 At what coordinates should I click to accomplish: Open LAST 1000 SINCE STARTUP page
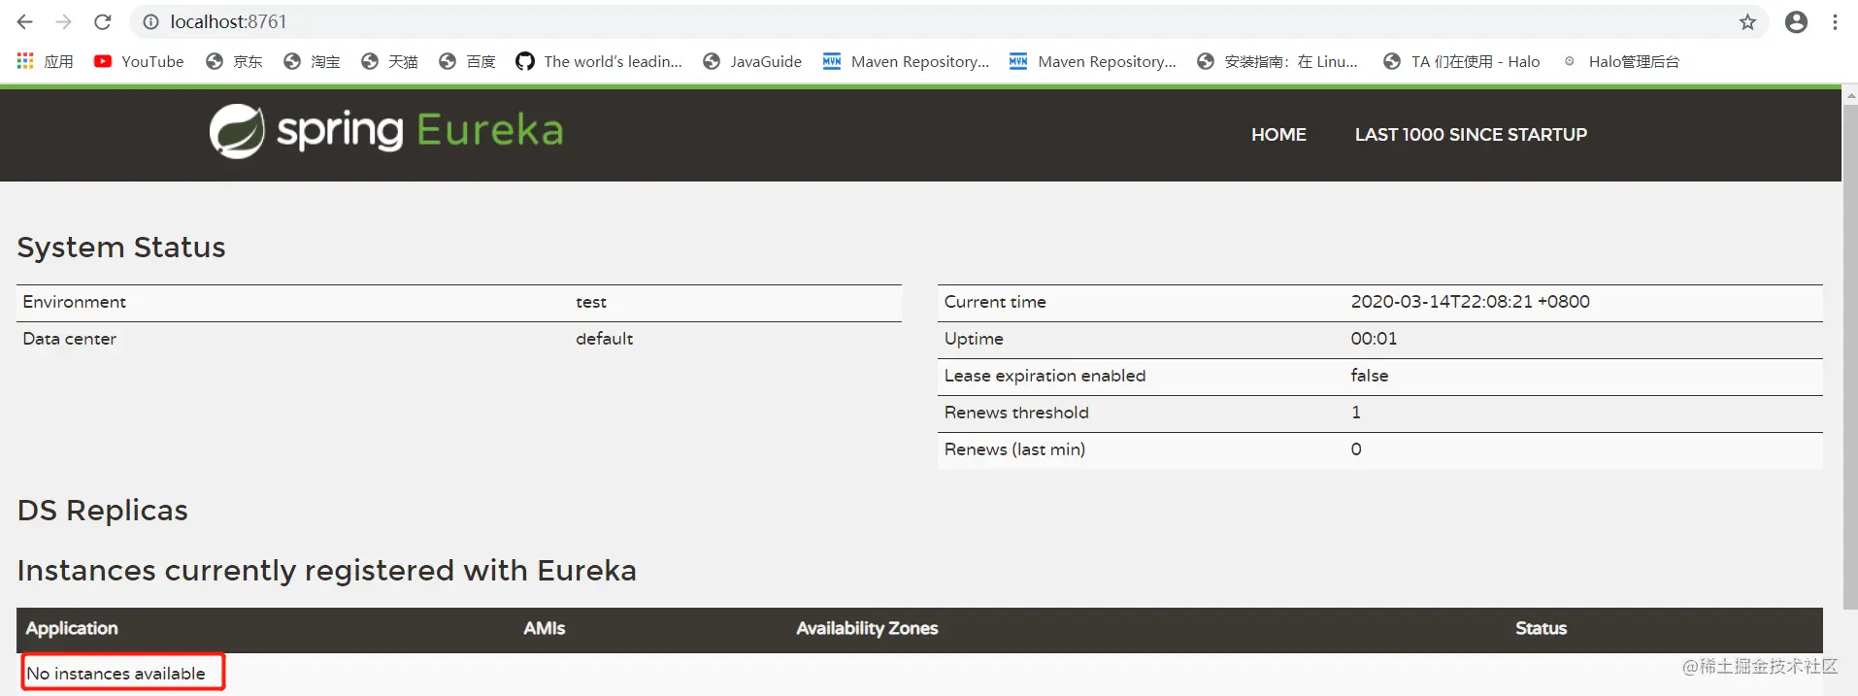click(x=1471, y=135)
